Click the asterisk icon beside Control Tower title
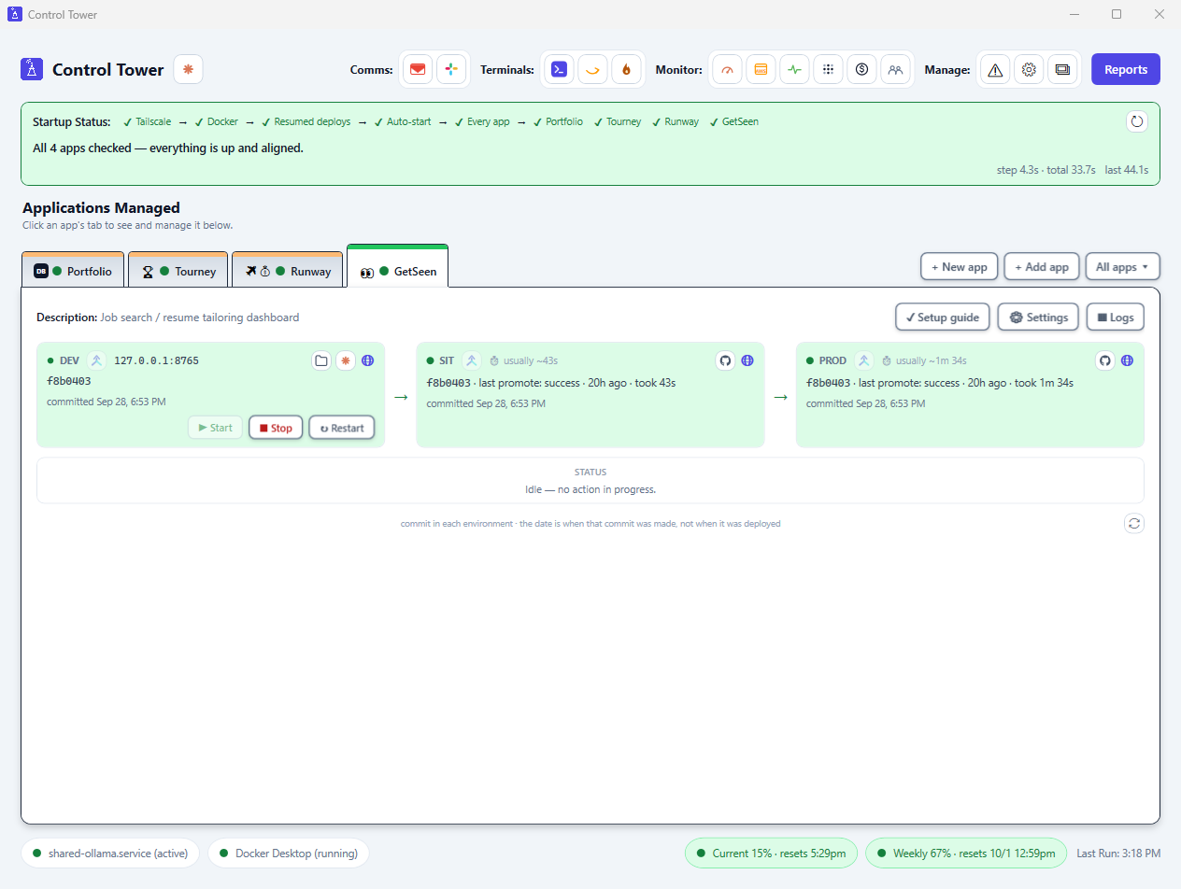This screenshot has width=1181, height=889. (188, 69)
